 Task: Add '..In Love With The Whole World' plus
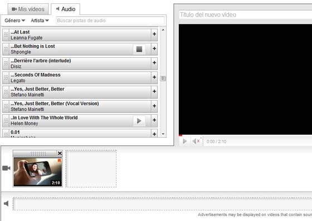click(154, 120)
